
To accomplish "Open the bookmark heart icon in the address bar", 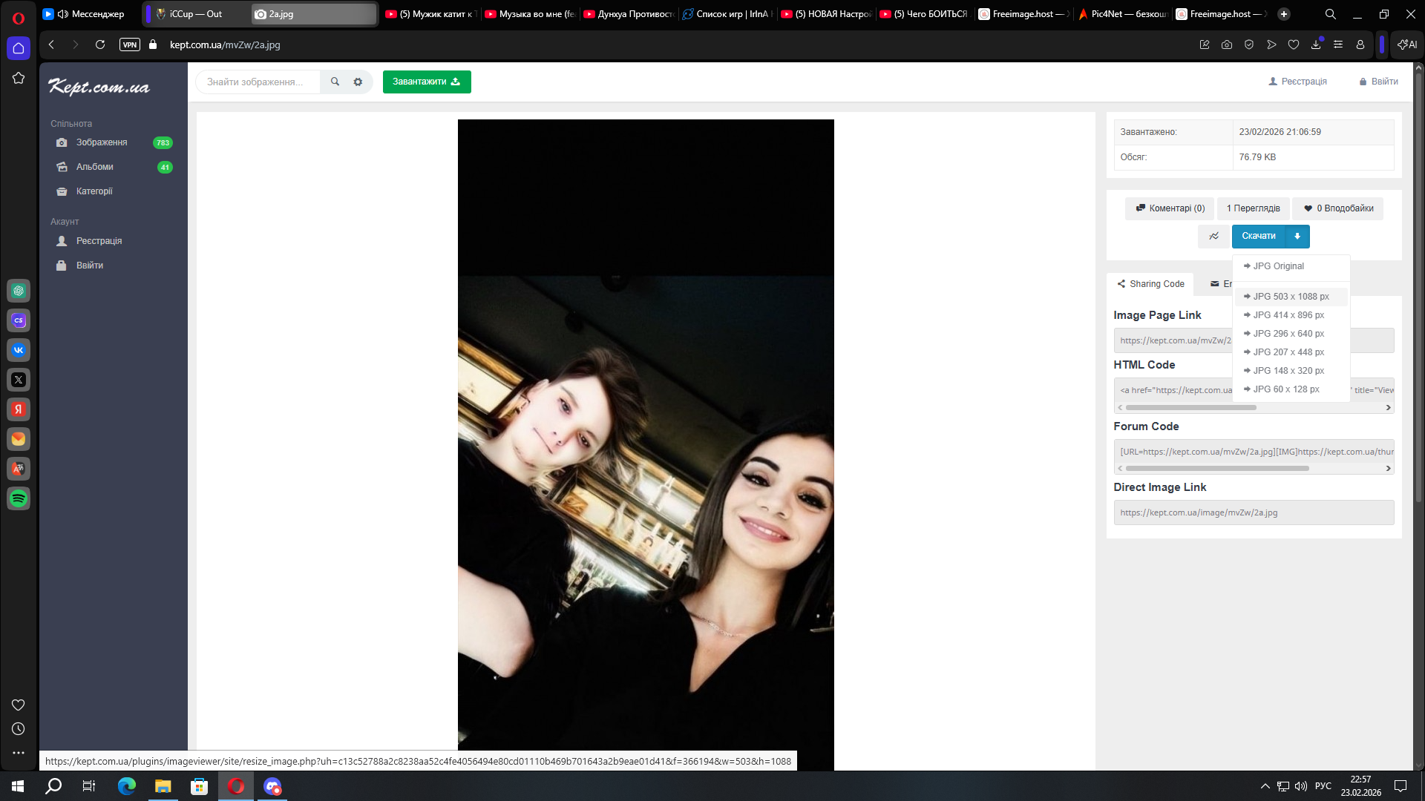I will [x=1294, y=44].
